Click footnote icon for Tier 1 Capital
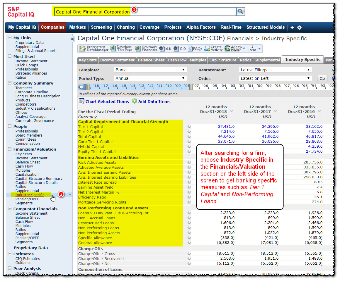Viewport: 340px width, 281px height. coord(189,127)
